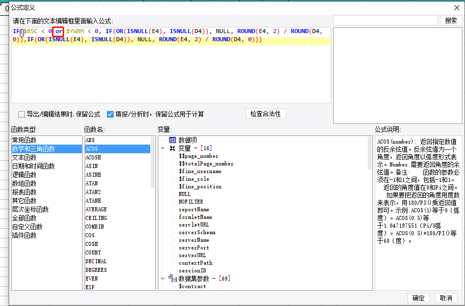Select the COUNT function name
This screenshot has width=465, height=306.
click(93, 253)
